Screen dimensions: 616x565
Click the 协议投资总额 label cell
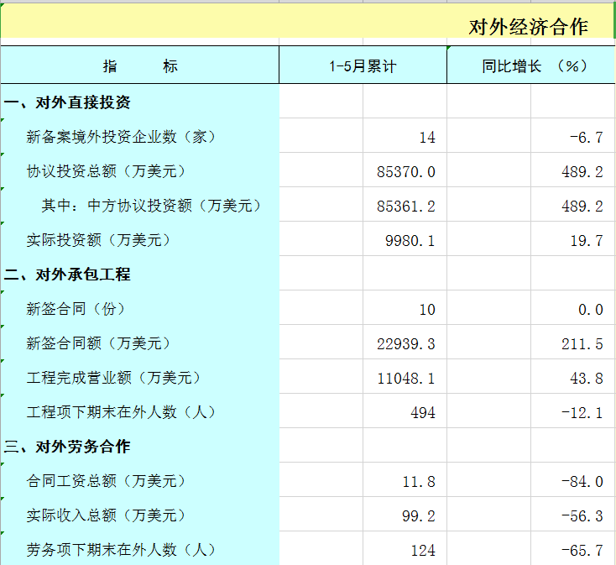(x=106, y=171)
